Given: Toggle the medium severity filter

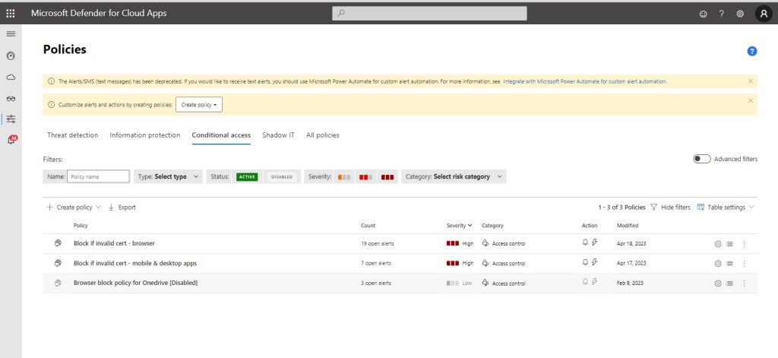Looking at the screenshot, I should [365, 177].
